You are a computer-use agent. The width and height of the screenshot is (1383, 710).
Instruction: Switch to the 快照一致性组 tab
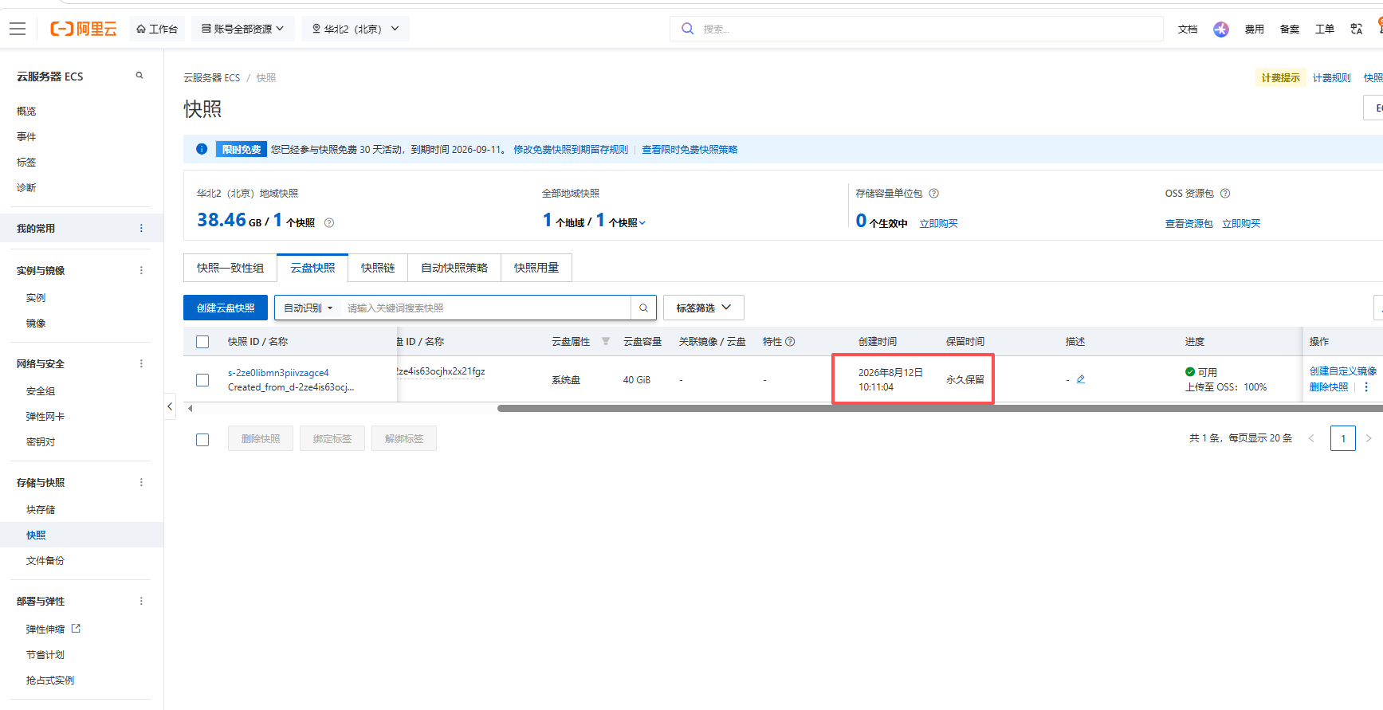pyautogui.click(x=230, y=268)
